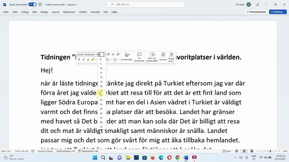The image size is (289, 162).
Task: Click the zoom in plus button
Action: (x=280, y=151)
